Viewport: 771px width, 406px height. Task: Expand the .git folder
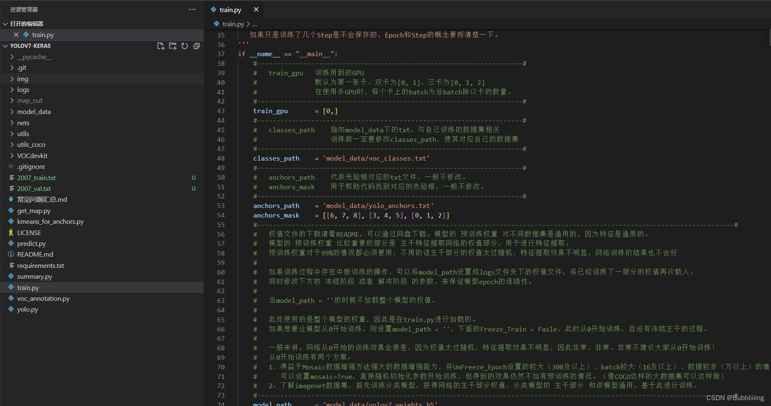coord(12,68)
